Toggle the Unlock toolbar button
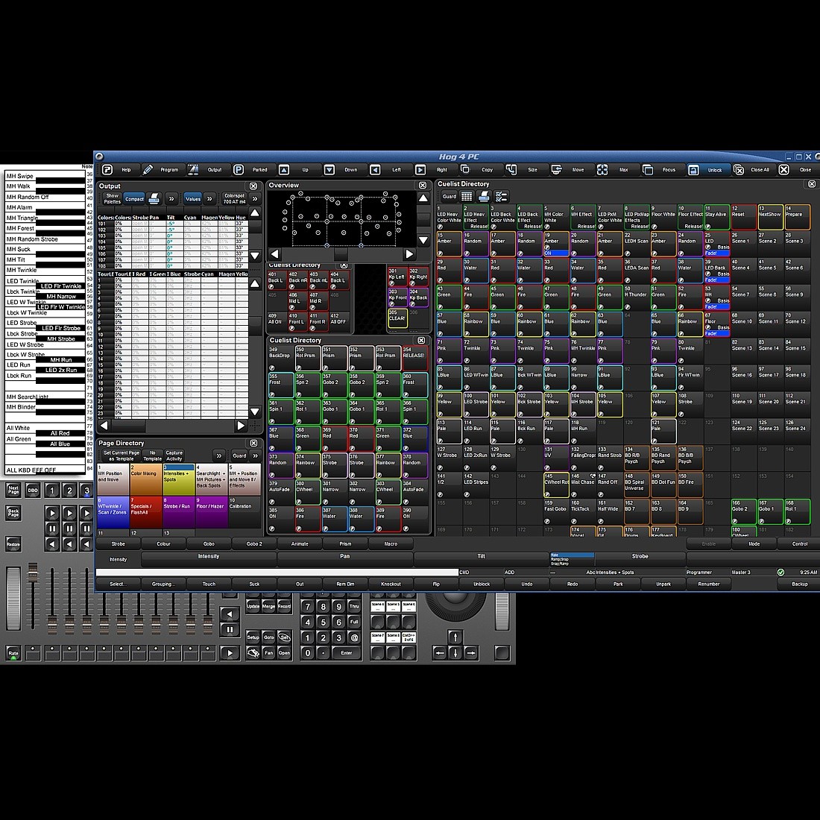 707,169
